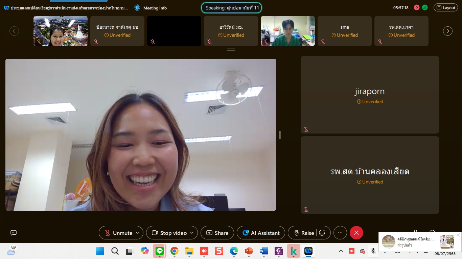462x259 pixels.
Task: Open the more options ellipsis menu
Action: coord(340,233)
